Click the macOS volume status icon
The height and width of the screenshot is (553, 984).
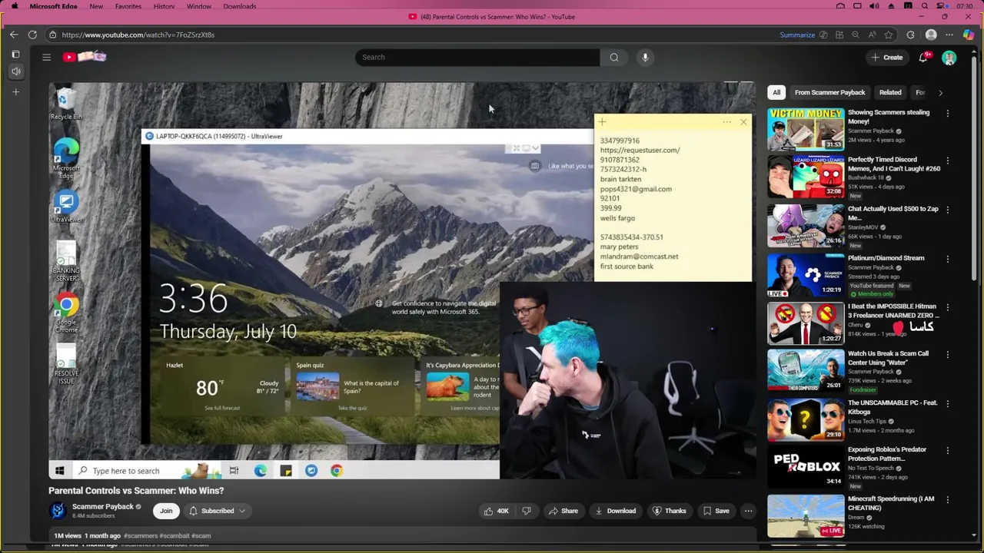coord(874,6)
